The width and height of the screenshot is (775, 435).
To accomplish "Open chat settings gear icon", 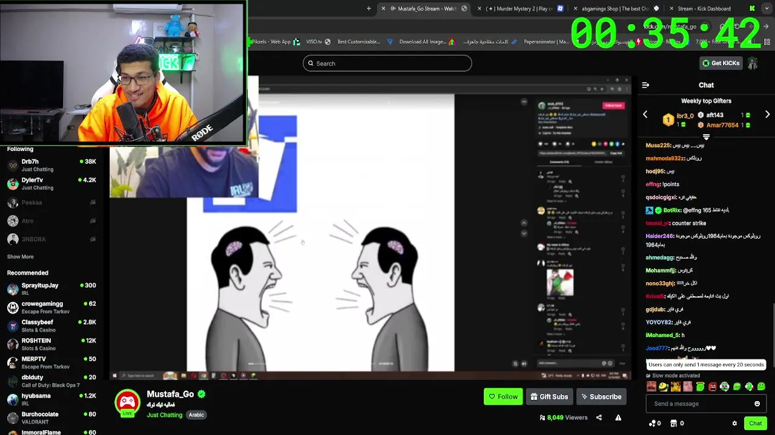I will [x=734, y=424].
